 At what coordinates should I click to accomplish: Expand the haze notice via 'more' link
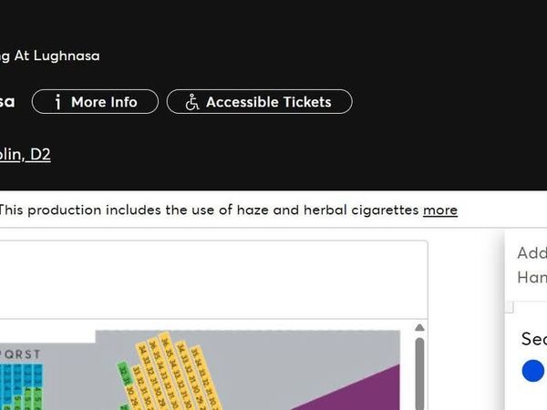(440, 210)
